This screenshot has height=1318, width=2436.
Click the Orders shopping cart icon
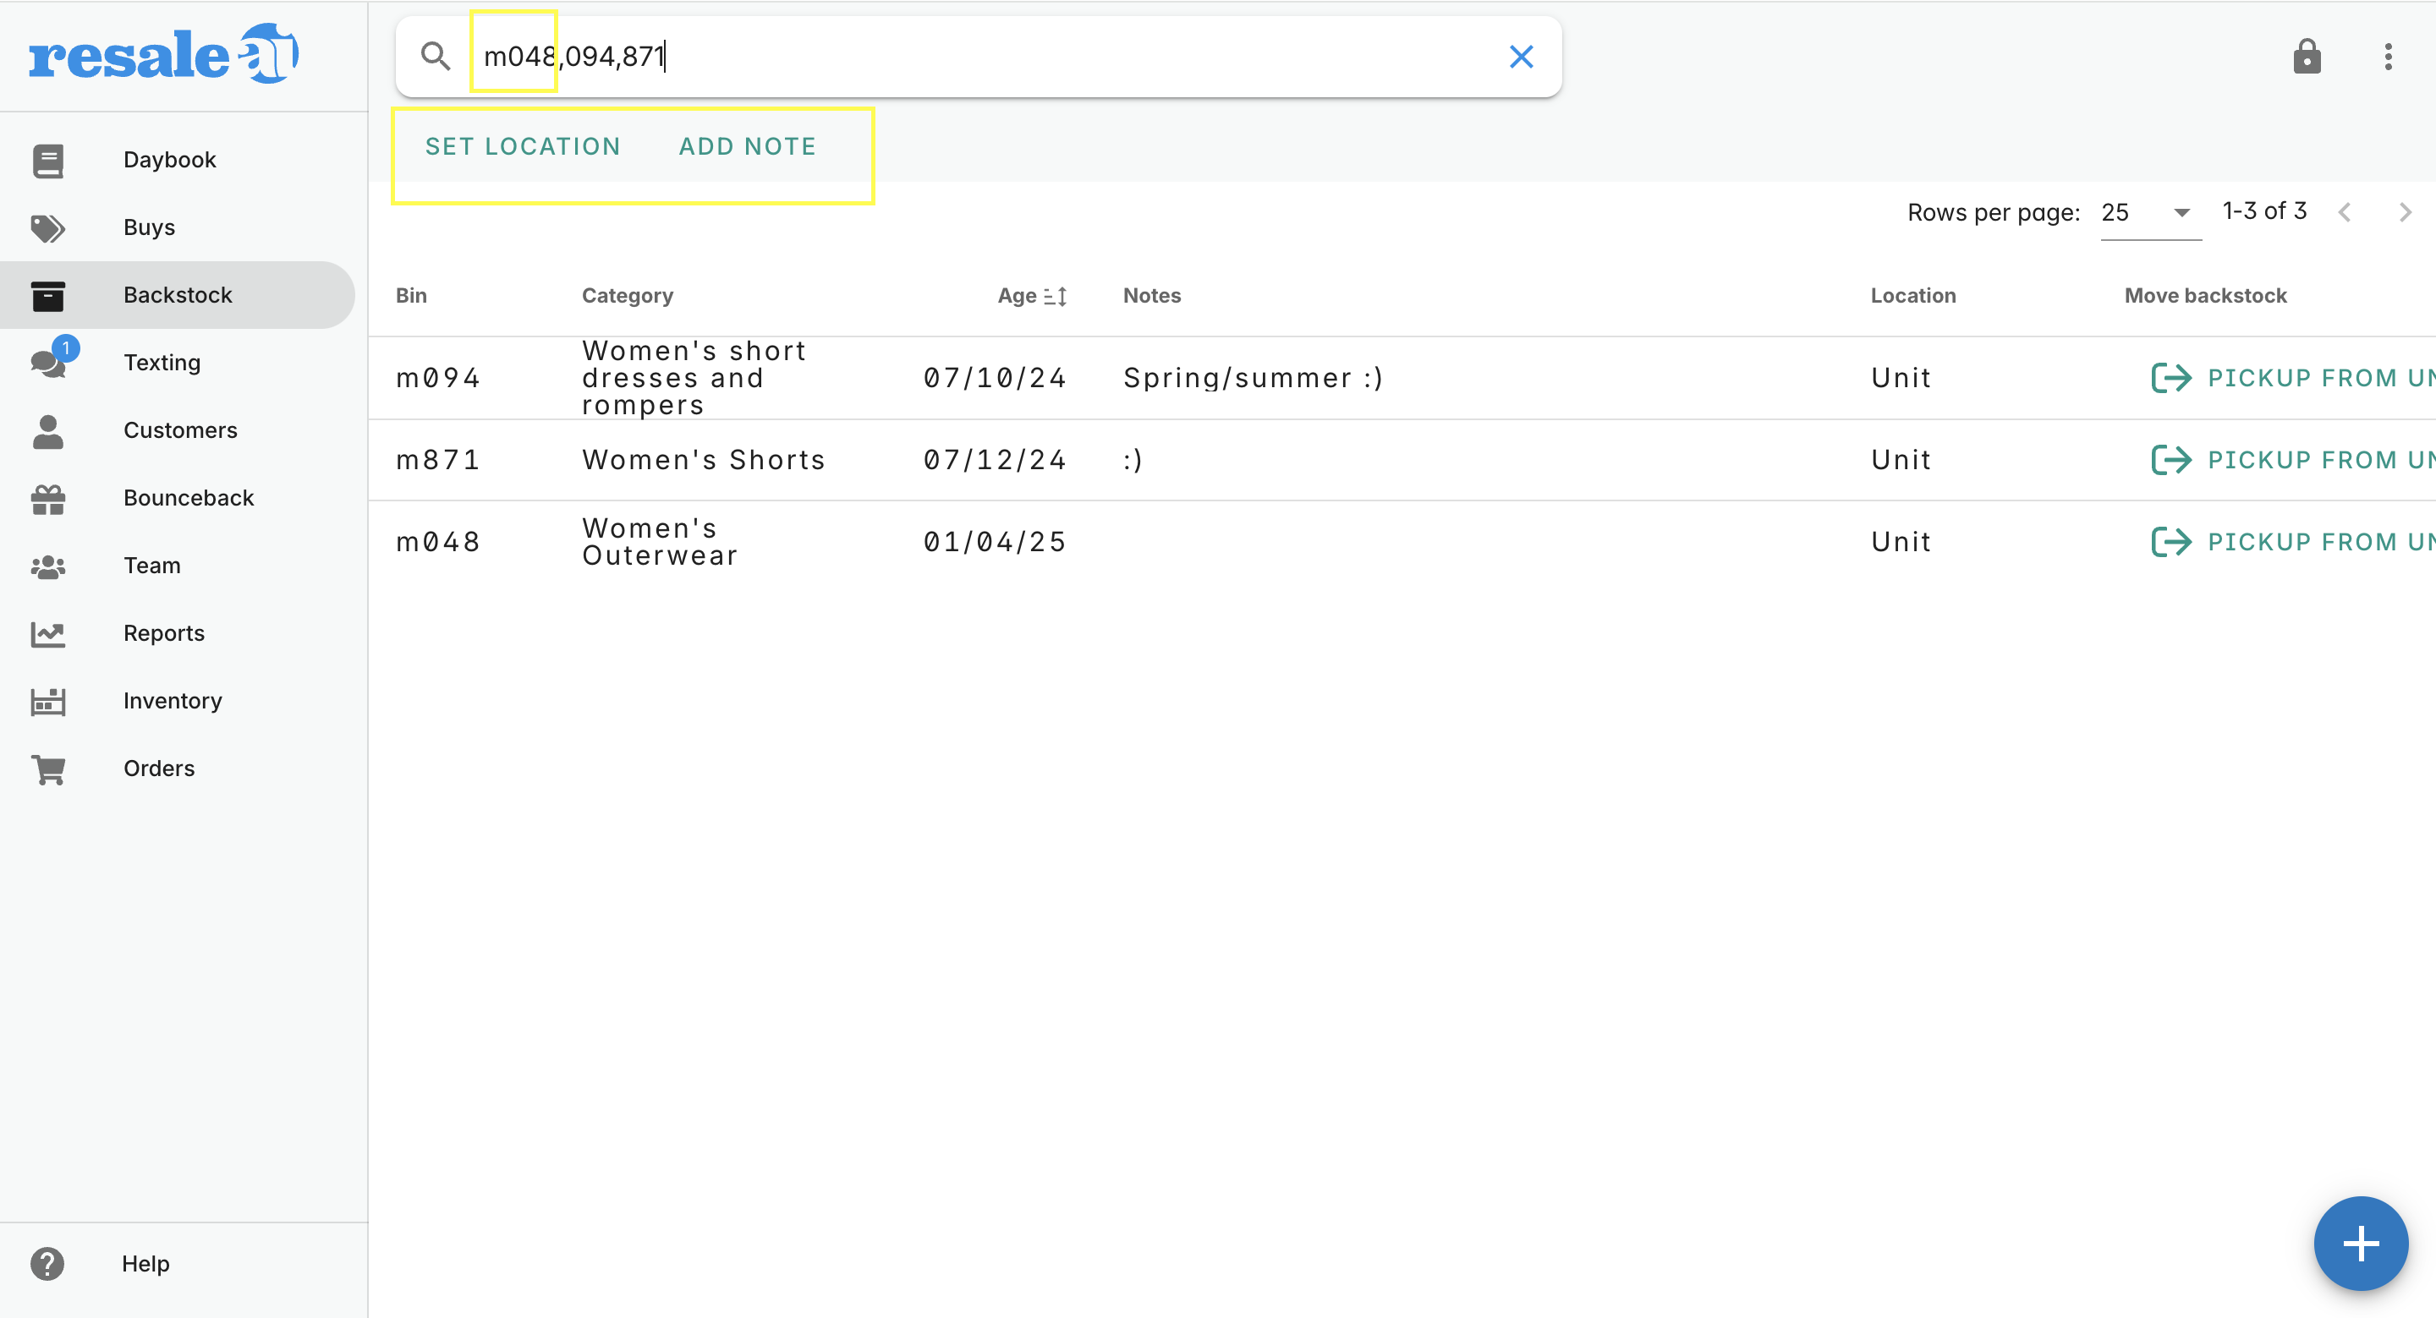[x=48, y=768]
